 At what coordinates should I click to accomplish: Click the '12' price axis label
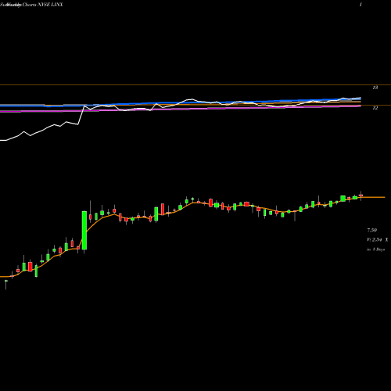coord(375,108)
